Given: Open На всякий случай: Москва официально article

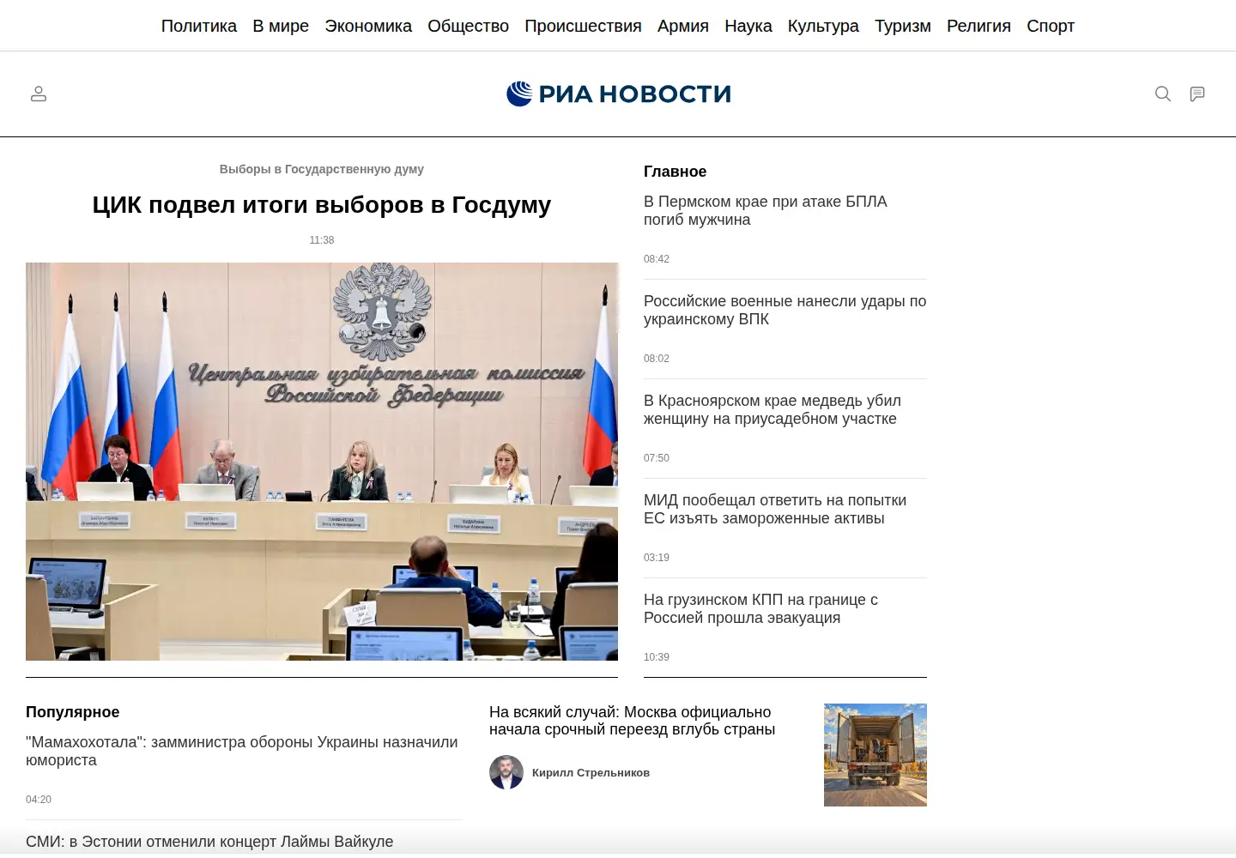Looking at the screenshot, I should (x=632, y=721).
